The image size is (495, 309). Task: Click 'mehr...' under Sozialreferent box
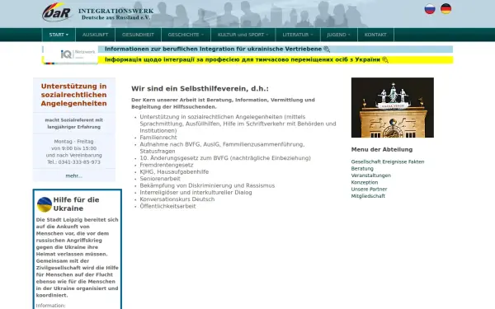point(74,176)
